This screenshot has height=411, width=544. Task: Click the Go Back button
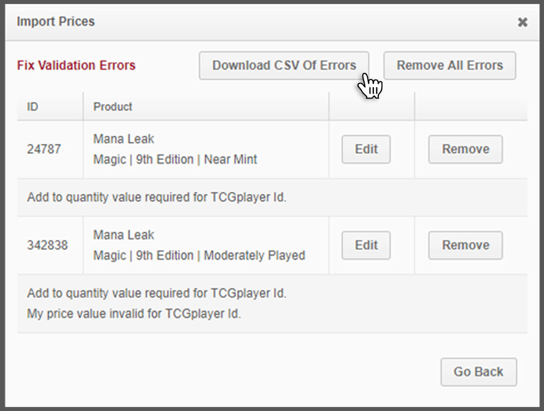pyautogui.click(x=478, y=372)
